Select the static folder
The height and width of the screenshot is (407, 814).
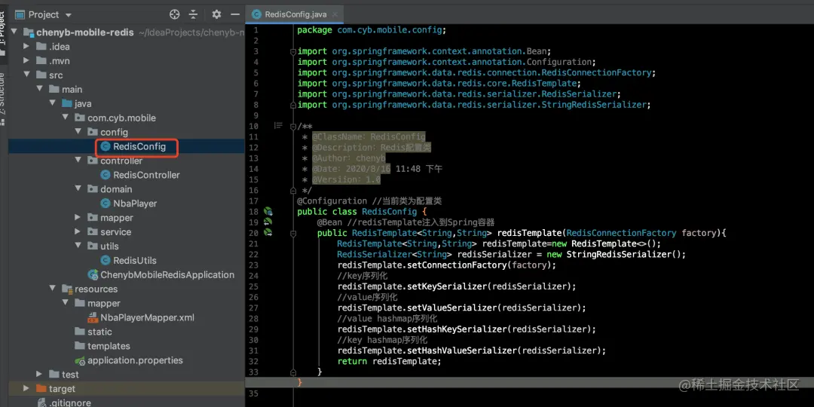(99, 332)
